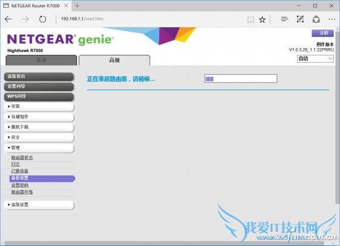This screenshot has height=246, width=340.
Task: Maximize the browser window
Action: (x=315, y=6)
